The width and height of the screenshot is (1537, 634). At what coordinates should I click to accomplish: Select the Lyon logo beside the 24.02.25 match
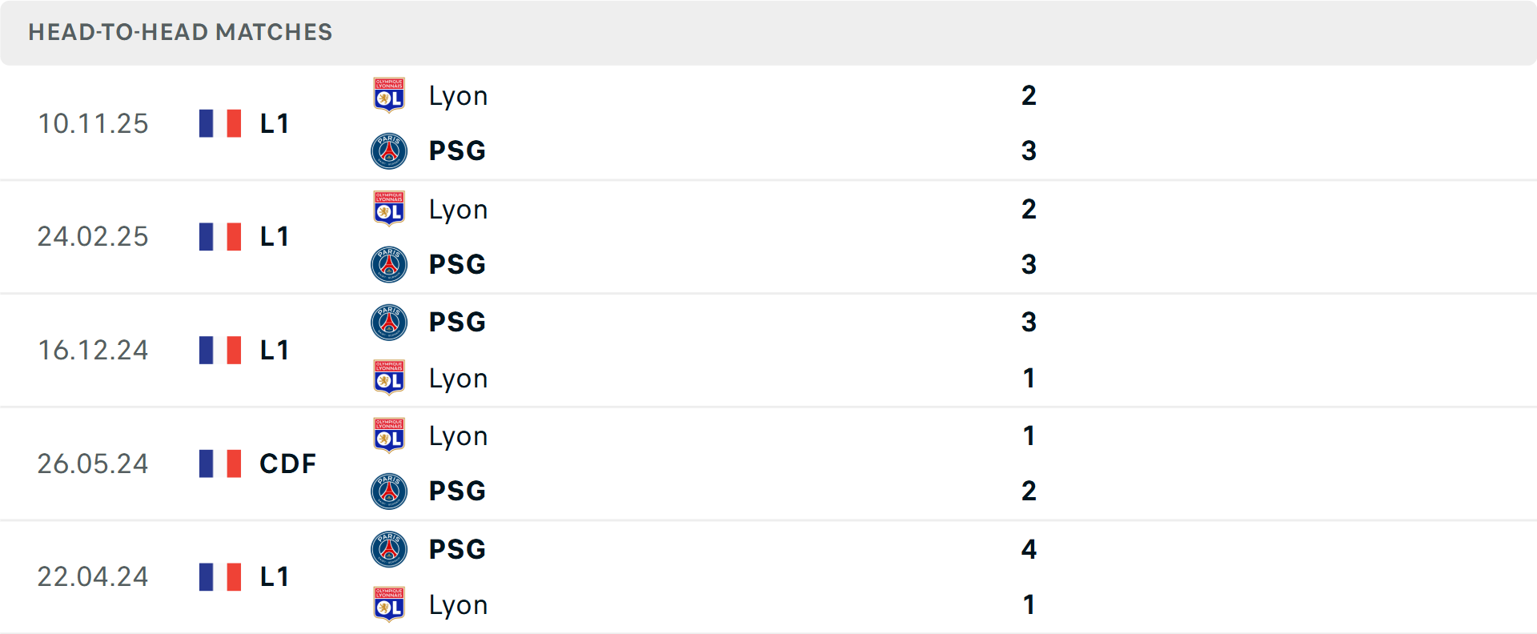tap(389, 210)
